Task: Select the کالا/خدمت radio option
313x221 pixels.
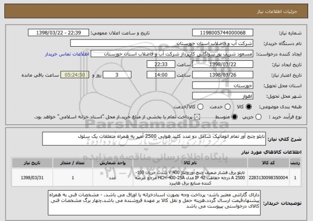Action: point(200,107)
